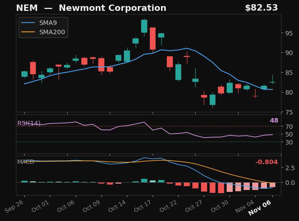This screenshot has width=299, height=221.
Task: Click the Oct 17 date label
Action: [x=143, y=206]
